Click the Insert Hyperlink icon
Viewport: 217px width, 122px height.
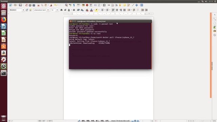point(109,5)
